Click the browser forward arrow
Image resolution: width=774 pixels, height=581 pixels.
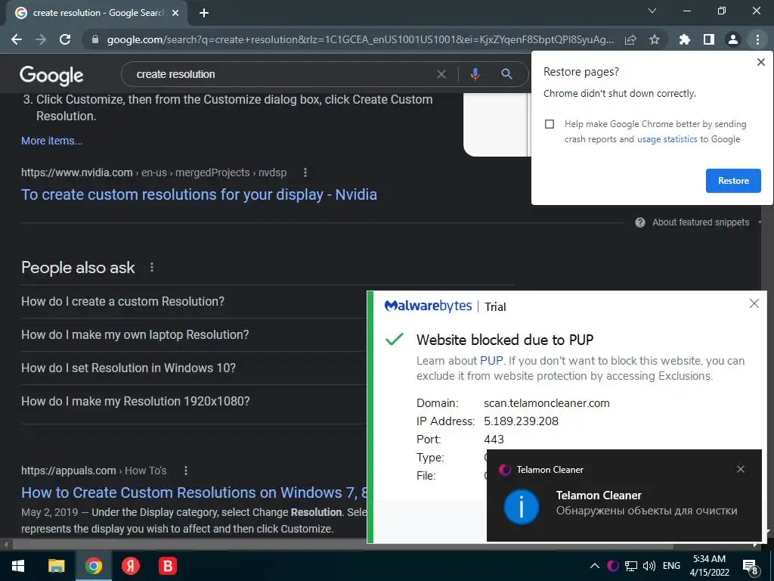click(x=41, y=39)
